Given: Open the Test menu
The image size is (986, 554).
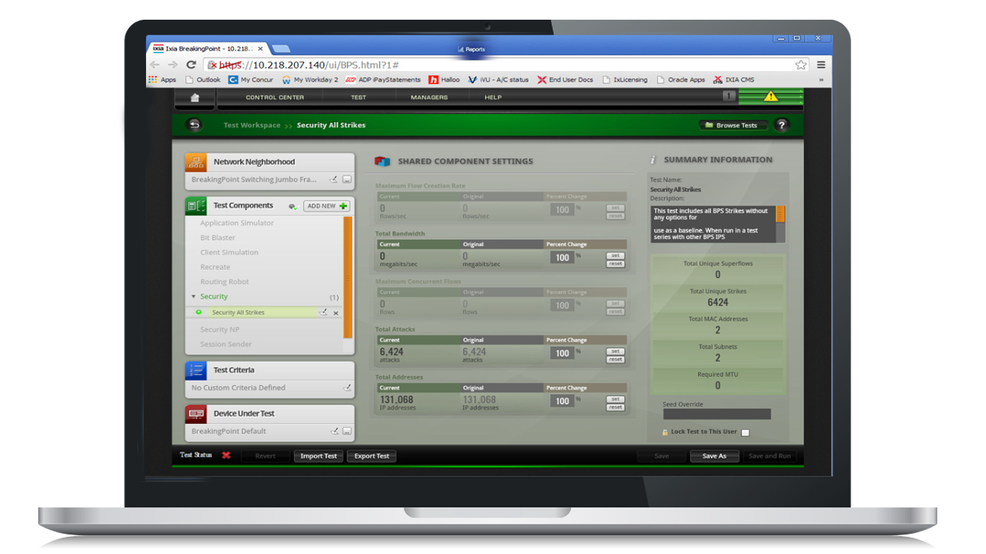Looking at the screenshot, I should click(359, 97).
